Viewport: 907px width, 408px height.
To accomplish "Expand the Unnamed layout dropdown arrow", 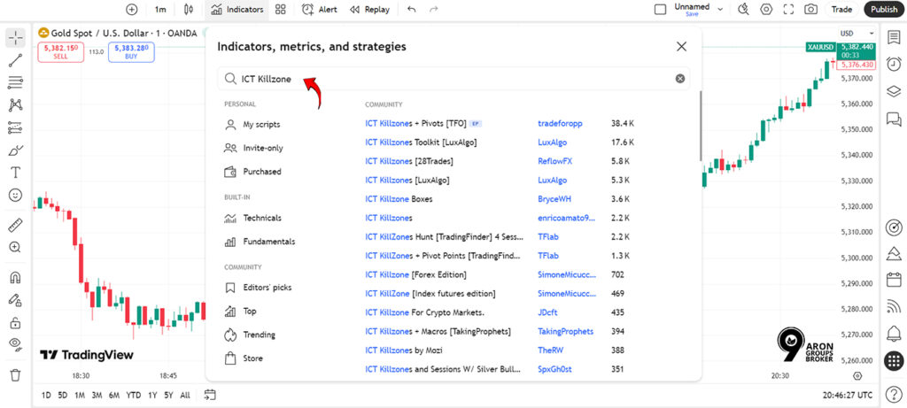I will (x=720, y=10).
